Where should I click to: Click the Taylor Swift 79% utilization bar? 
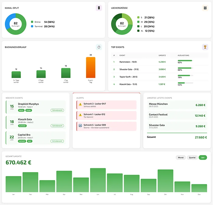tap(185, 75)
